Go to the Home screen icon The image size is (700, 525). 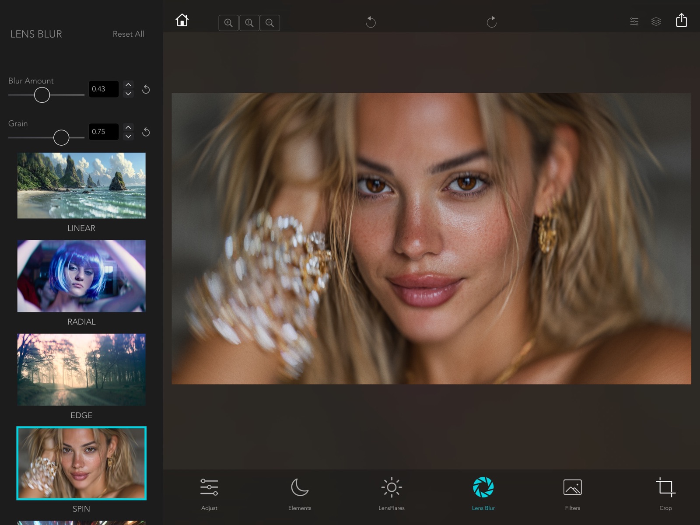[182, 20]
